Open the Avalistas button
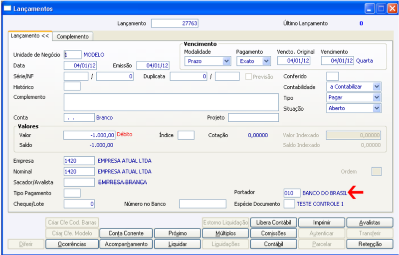 tap(370, 223)
